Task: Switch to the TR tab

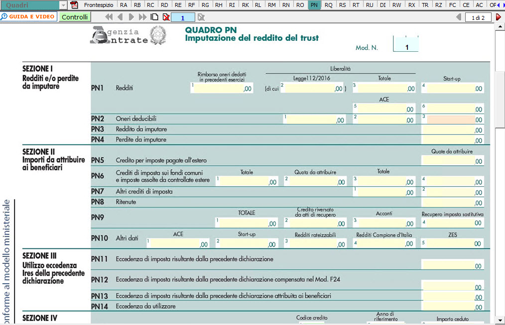Action: [425, 5]
